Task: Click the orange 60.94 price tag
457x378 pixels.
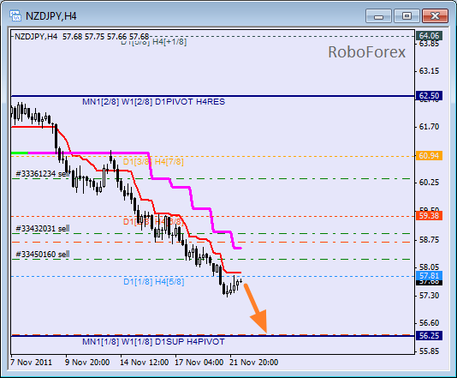Action: [x=429, y=156]
